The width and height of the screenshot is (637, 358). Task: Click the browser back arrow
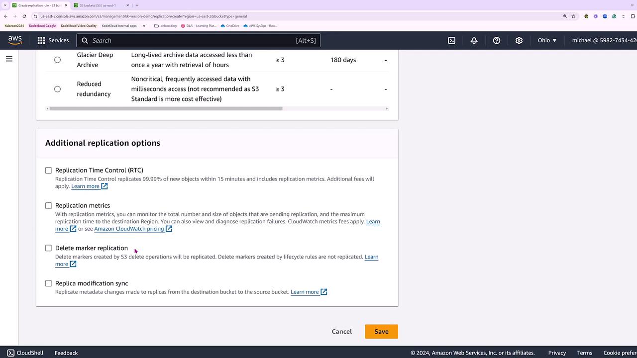coord(6,16)
